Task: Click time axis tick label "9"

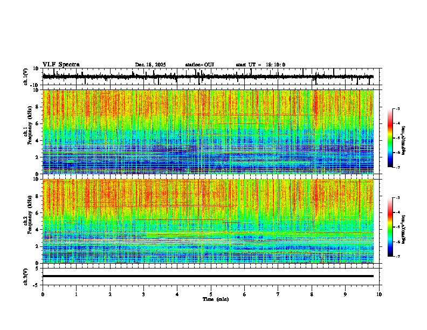Action: coord(345,294)
